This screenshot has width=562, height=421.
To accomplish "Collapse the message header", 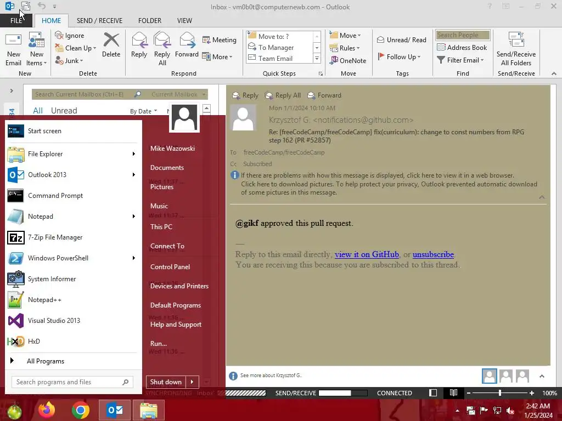I will (x=542, y=197).
